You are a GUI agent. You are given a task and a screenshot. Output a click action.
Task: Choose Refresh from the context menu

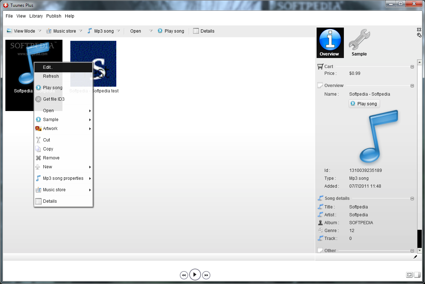pyautogui.click(x=64, y=76)
